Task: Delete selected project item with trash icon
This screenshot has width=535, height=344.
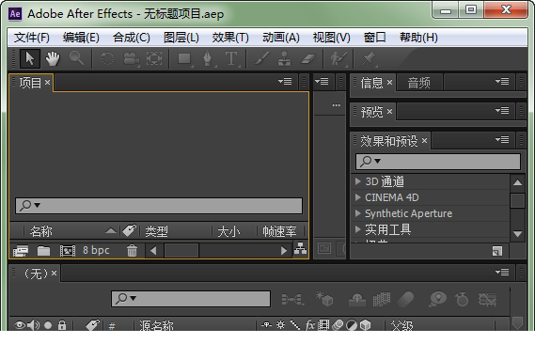Action: click(x=132, y=251)
